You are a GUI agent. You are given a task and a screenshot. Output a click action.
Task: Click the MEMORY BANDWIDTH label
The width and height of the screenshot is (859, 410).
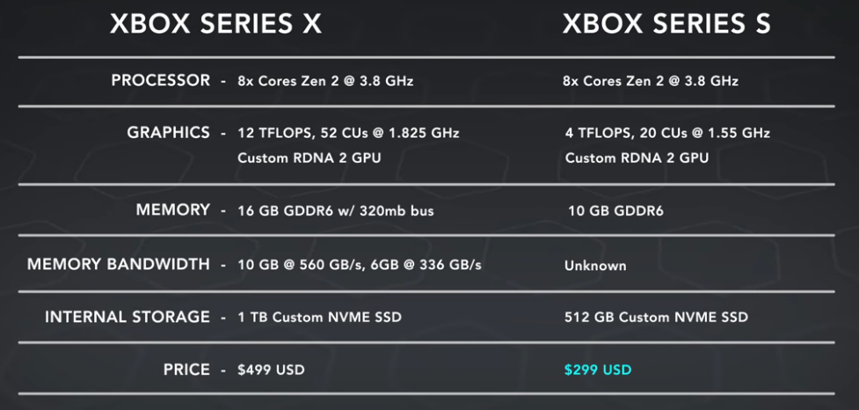click(119, 264)
